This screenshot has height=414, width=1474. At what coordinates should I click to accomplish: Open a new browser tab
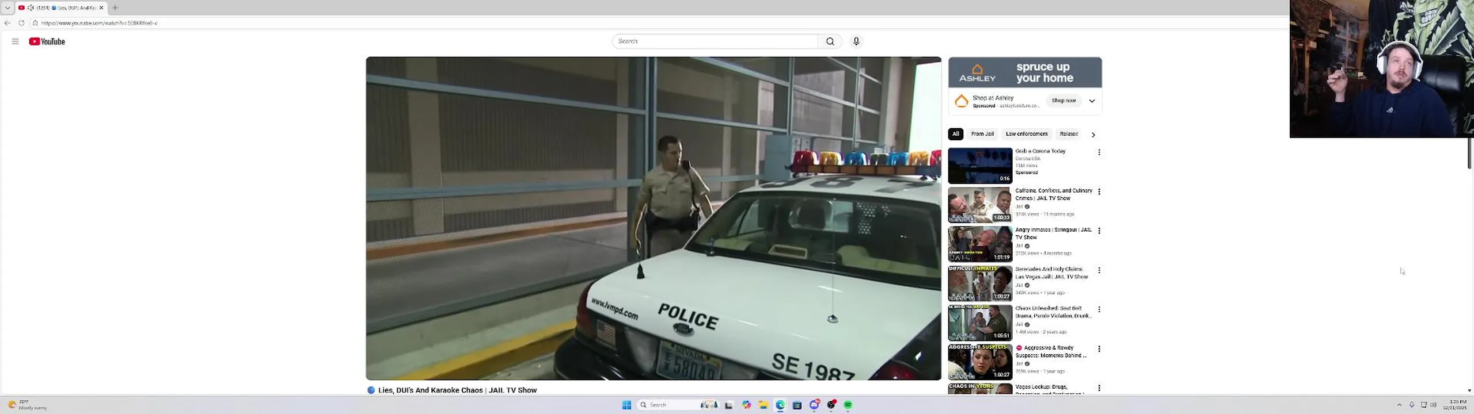[115, 7]
